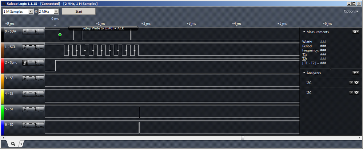Screen dimensions: 363x149
Task: Set rising edge trigger on 3 - S3
Action: click(25, 78)
